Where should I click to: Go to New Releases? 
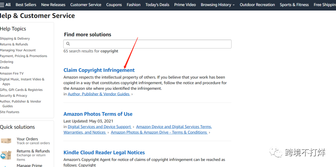tap(53, 5)
